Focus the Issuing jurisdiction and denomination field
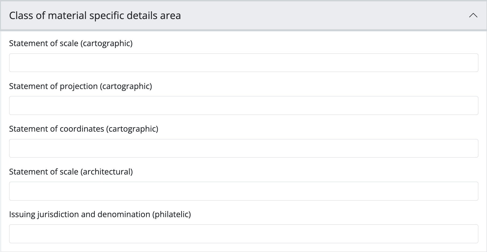 click(x=243, y=234)
